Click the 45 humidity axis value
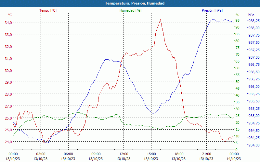Image resolution: width=260 pixels, height=162 pixels. click(x=238, y=88)
